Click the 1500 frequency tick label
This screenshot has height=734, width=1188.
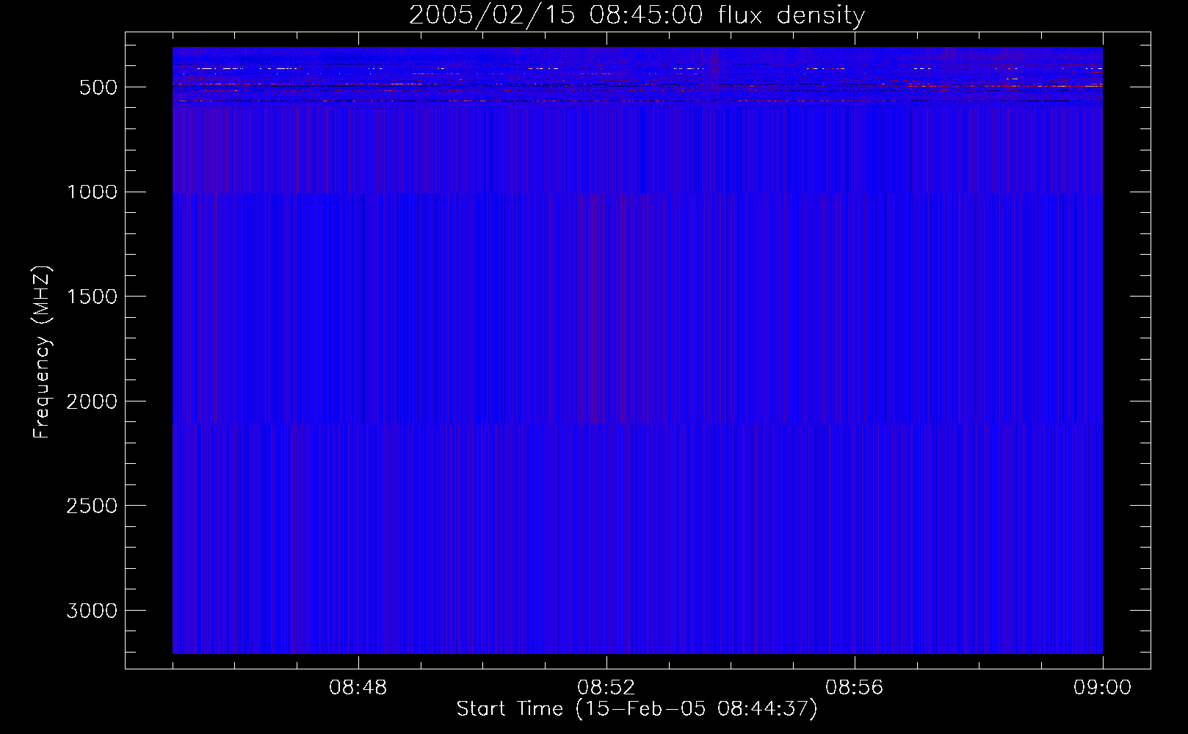point(92,297)
